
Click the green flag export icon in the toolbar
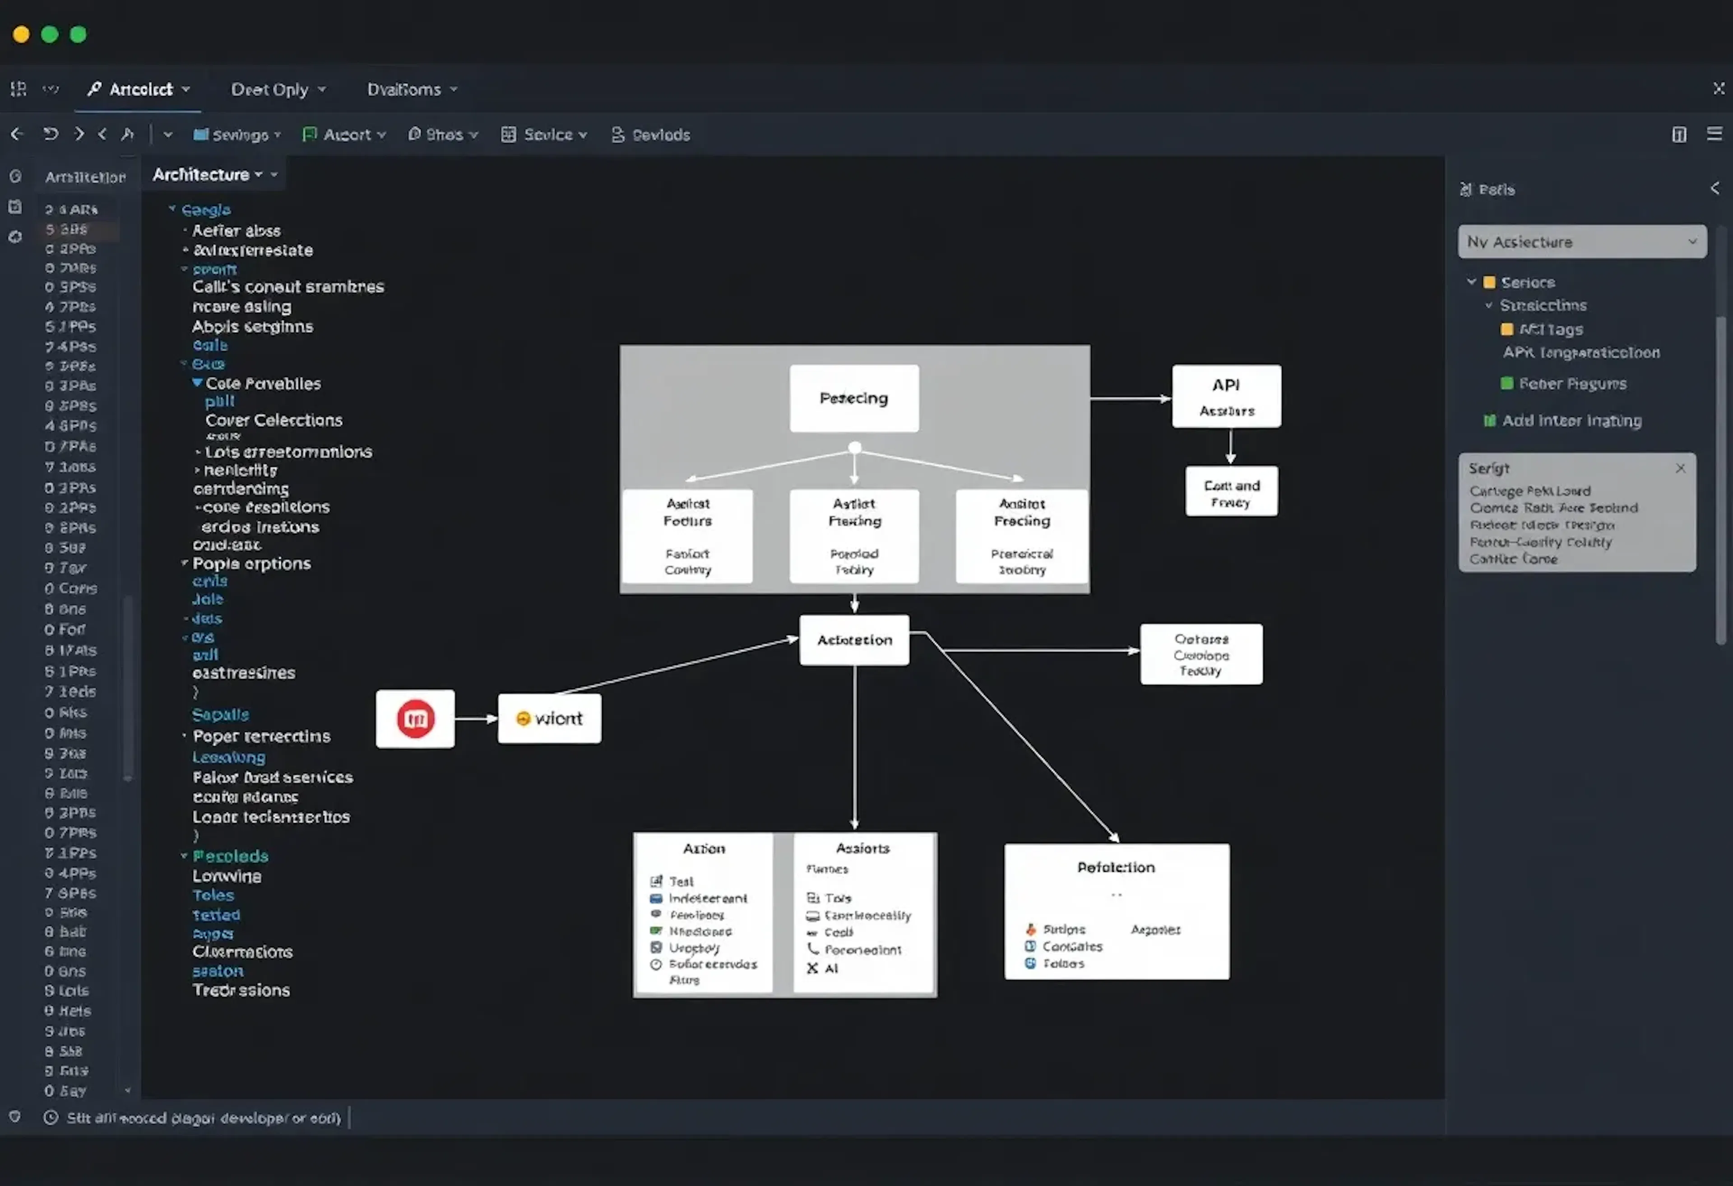coord(310,134)
